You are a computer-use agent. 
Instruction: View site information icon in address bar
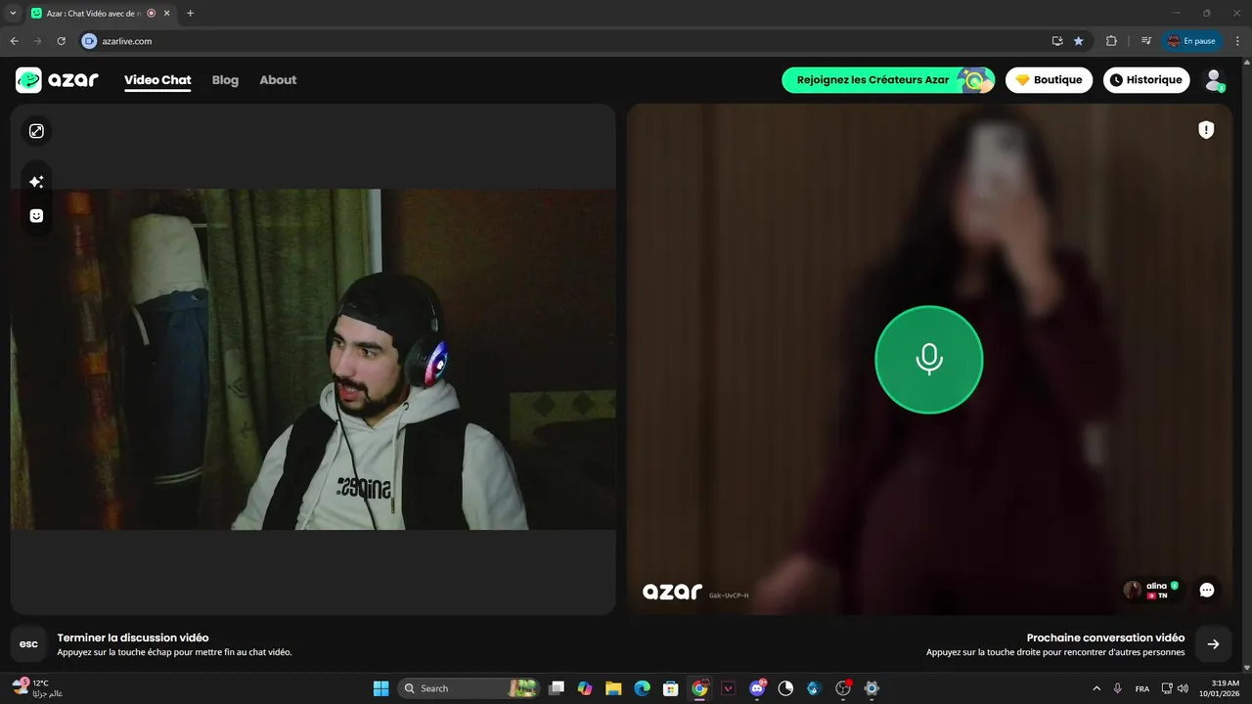coord(89,41)
